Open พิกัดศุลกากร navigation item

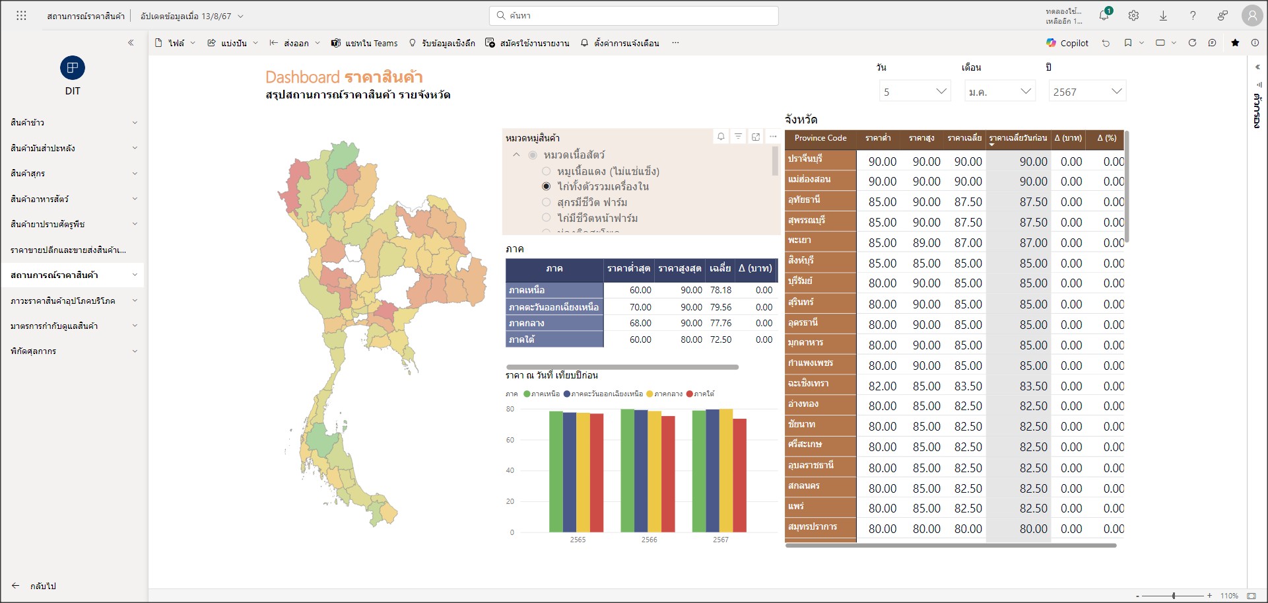coord(73,351)
